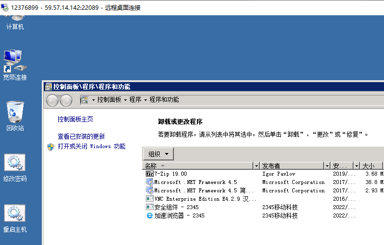Select 安全组件 - 2345 entry name
384x245 pixels.
point(176,207)
